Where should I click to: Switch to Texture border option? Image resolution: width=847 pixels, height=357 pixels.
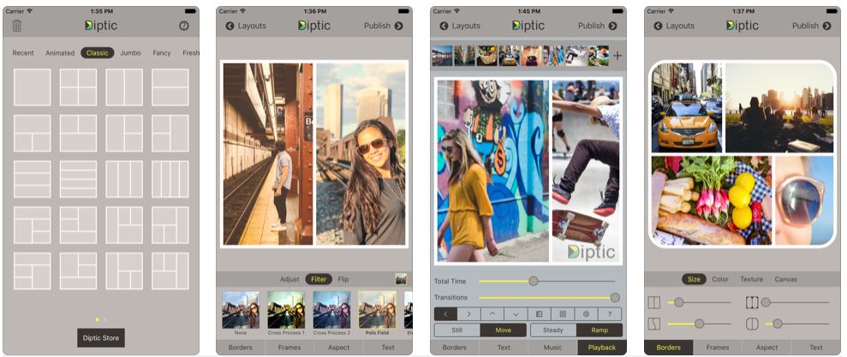pos(751,279)
